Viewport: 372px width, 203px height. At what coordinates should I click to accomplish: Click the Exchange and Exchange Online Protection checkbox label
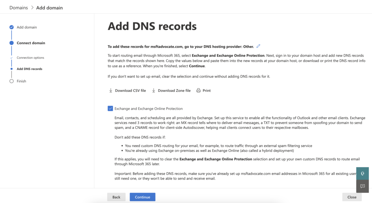148,109
